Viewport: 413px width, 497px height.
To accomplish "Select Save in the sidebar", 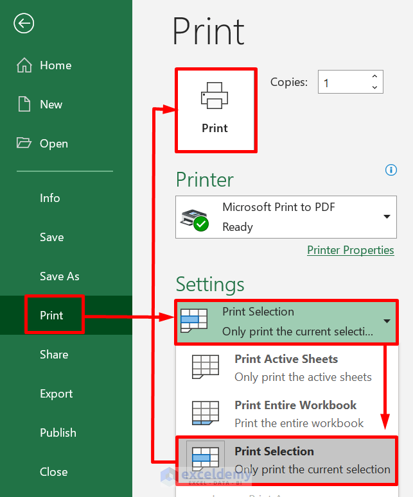I will click(52, 237).
